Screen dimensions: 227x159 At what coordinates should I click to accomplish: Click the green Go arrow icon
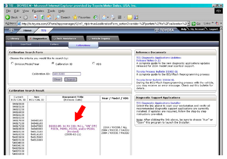(x=193, y=24)
